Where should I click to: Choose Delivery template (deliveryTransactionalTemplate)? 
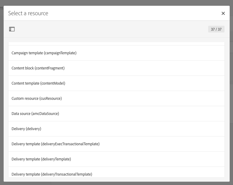52,174
